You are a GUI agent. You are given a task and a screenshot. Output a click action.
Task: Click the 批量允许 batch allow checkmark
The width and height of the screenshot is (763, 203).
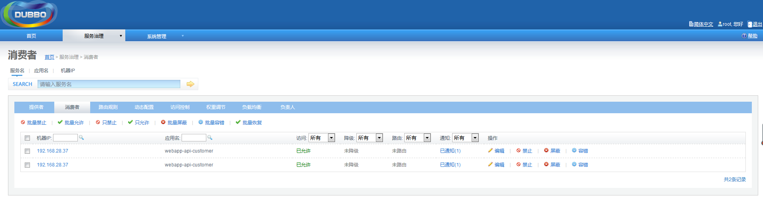pyautogui.click(x=60, y=122)
